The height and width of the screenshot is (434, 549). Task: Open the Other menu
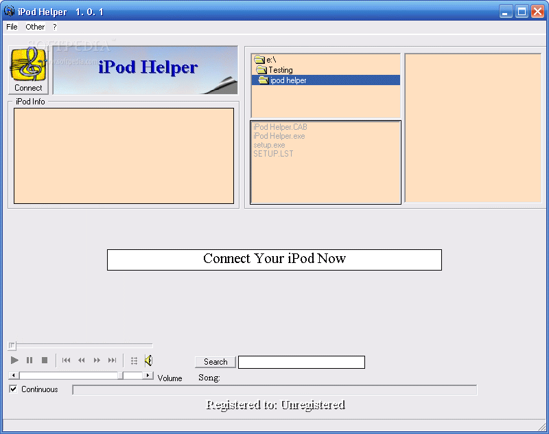coord(35,27)
